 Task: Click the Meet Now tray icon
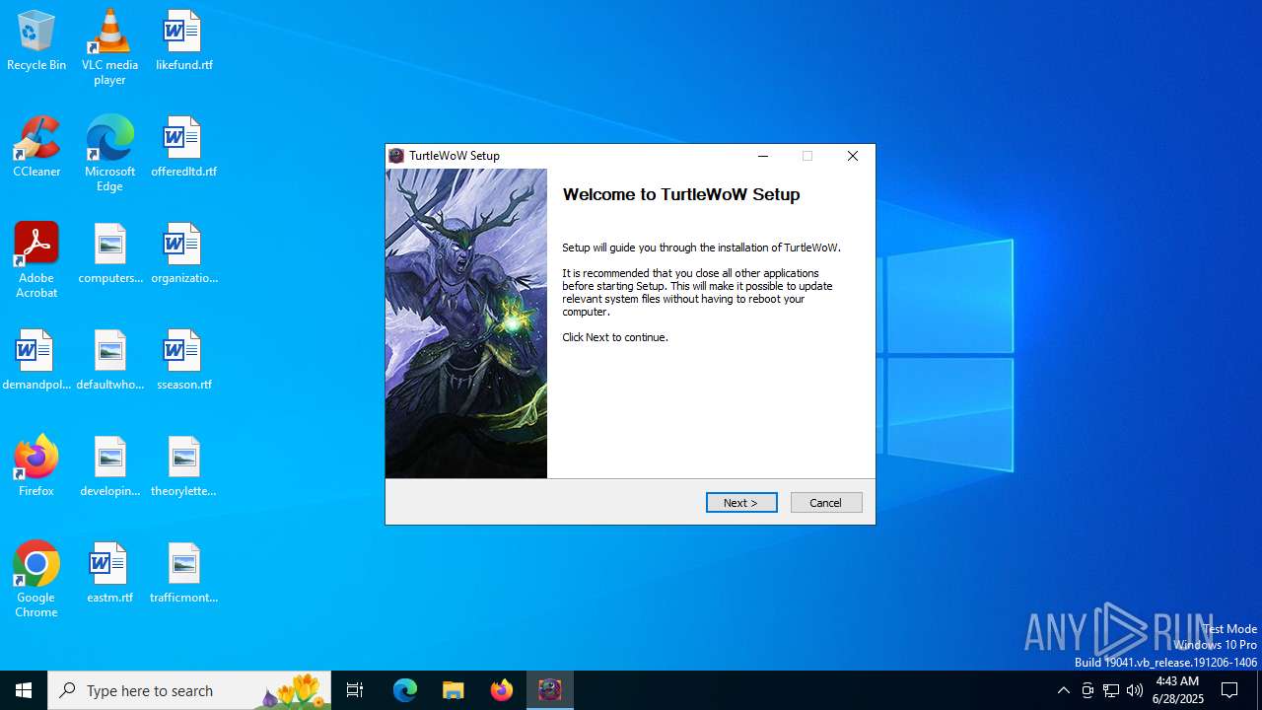(x=1087, y=690)
